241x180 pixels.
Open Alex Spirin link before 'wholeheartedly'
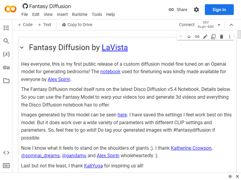108,156
